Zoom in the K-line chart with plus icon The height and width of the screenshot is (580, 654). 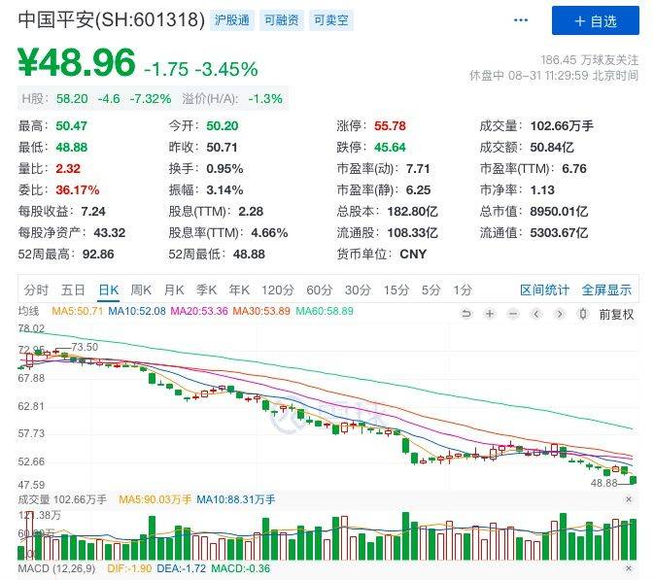[x=490, y=313]
